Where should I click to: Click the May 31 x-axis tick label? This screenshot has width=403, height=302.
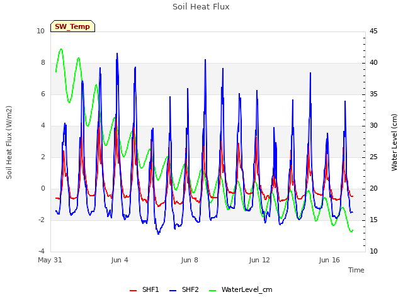50,260
